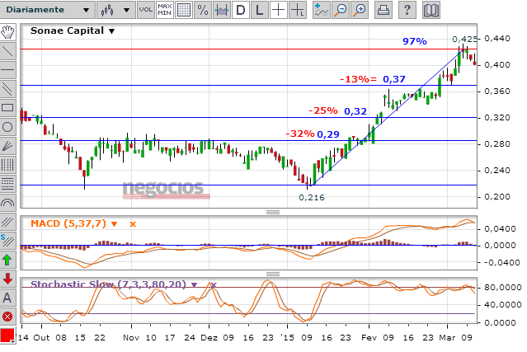
Task: Remove the Stochastic Slow indicator with x
Action: (x=214, y=285)
